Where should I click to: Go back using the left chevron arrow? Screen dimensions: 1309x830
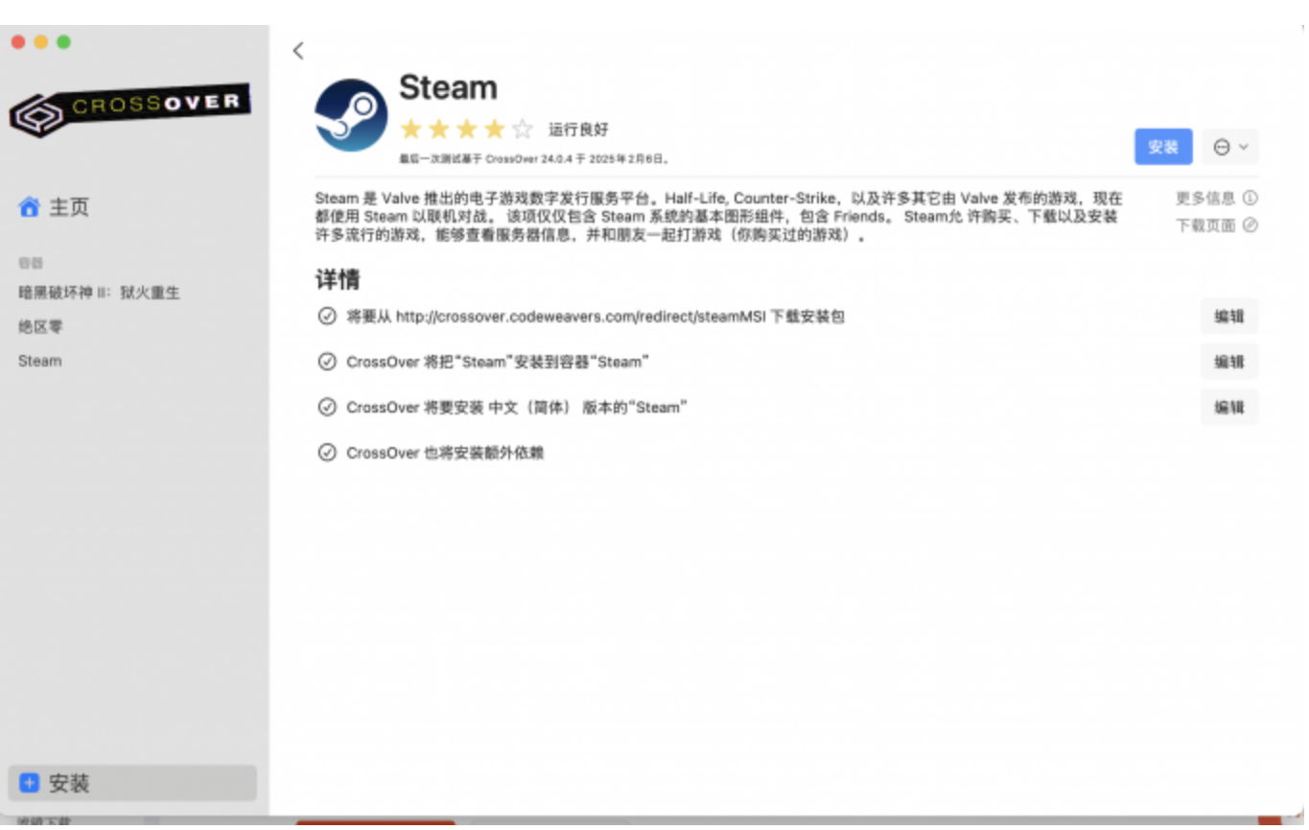coord(298,51)
